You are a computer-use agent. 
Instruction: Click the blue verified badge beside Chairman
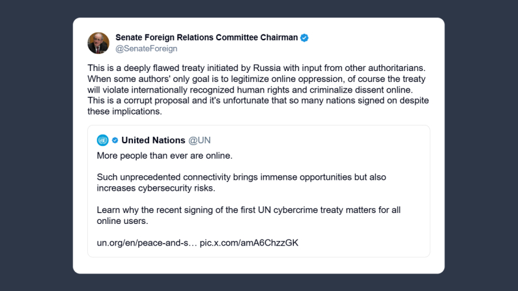pyautogui.click(x=304, y=38)
